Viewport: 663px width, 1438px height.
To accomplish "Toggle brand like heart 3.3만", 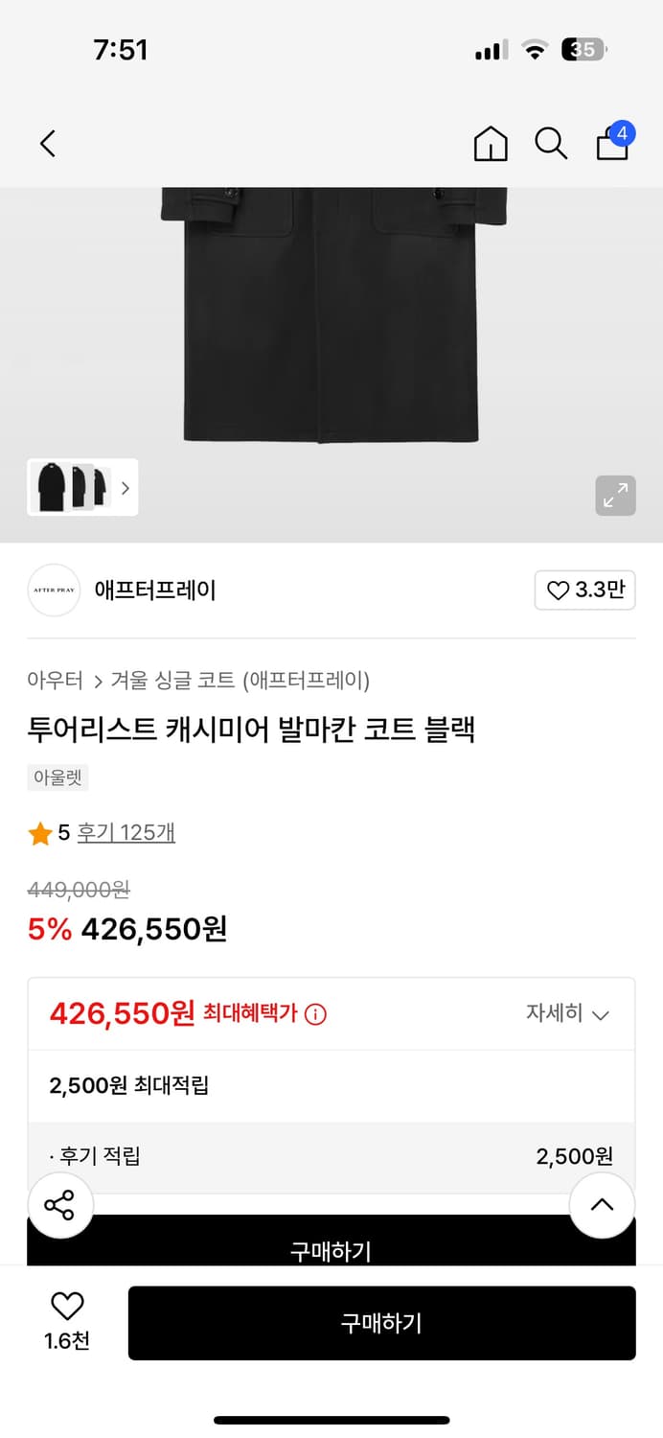I will (x=584, y=591).
